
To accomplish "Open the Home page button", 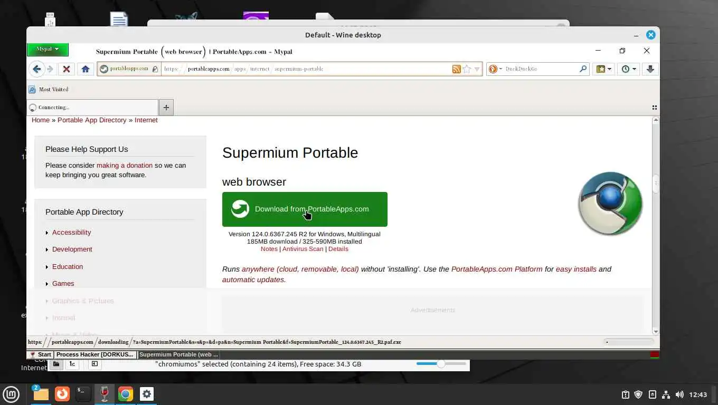I will pyautogui.click(x=86, y=69).
